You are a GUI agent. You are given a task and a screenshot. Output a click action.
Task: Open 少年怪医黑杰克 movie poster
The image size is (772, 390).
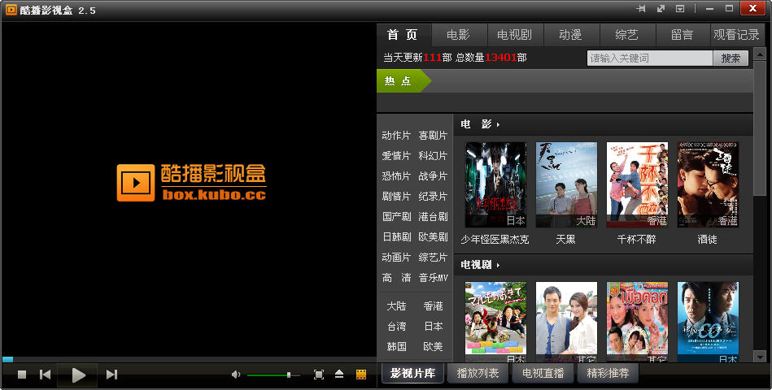point(495,185)
